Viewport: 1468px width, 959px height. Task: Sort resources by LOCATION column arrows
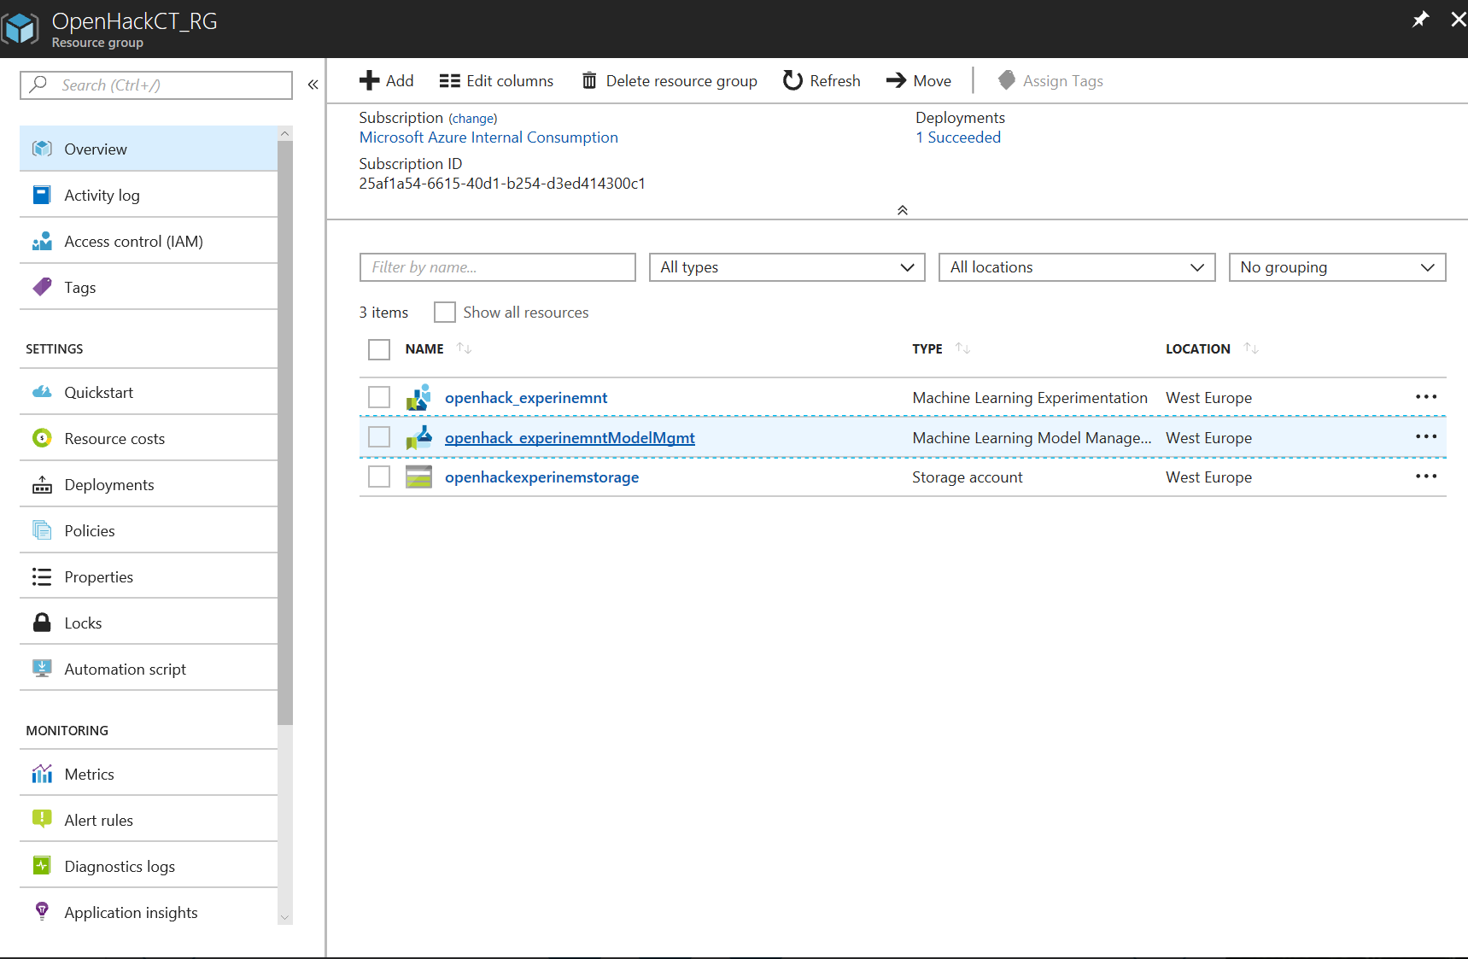[1251, 348]
